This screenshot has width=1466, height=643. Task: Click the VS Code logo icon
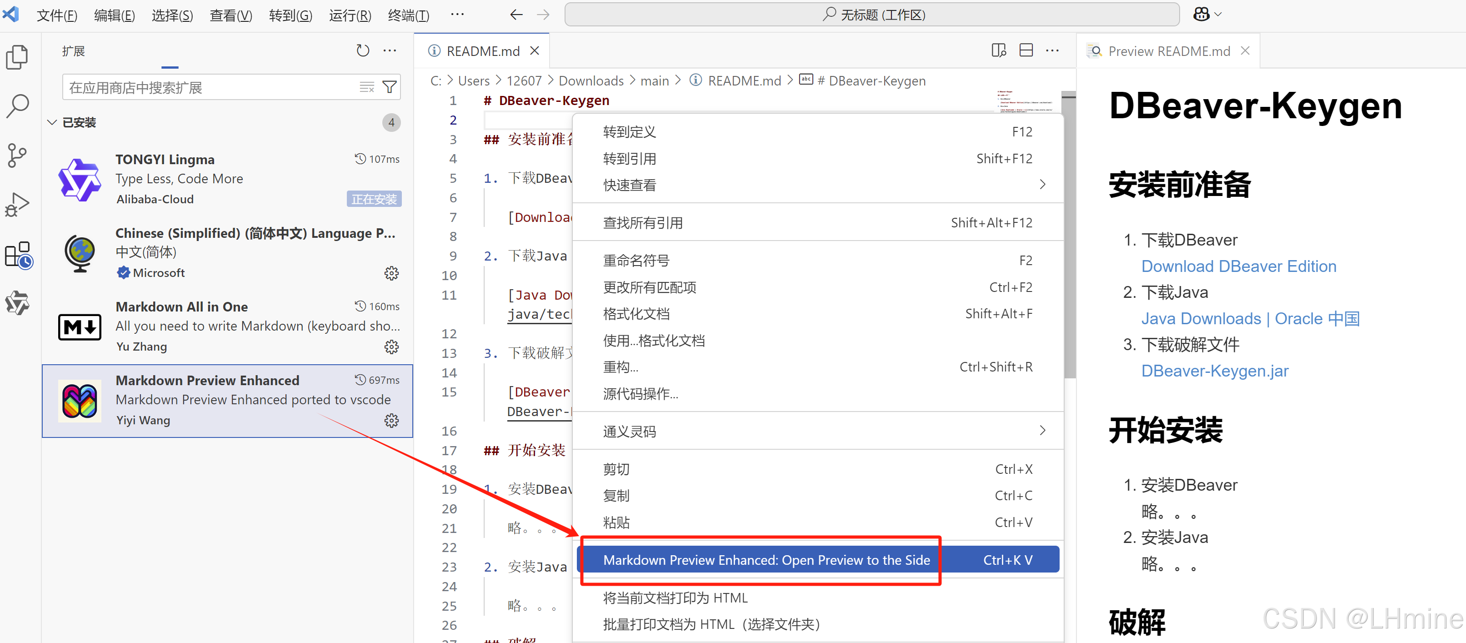pos(11,14)
